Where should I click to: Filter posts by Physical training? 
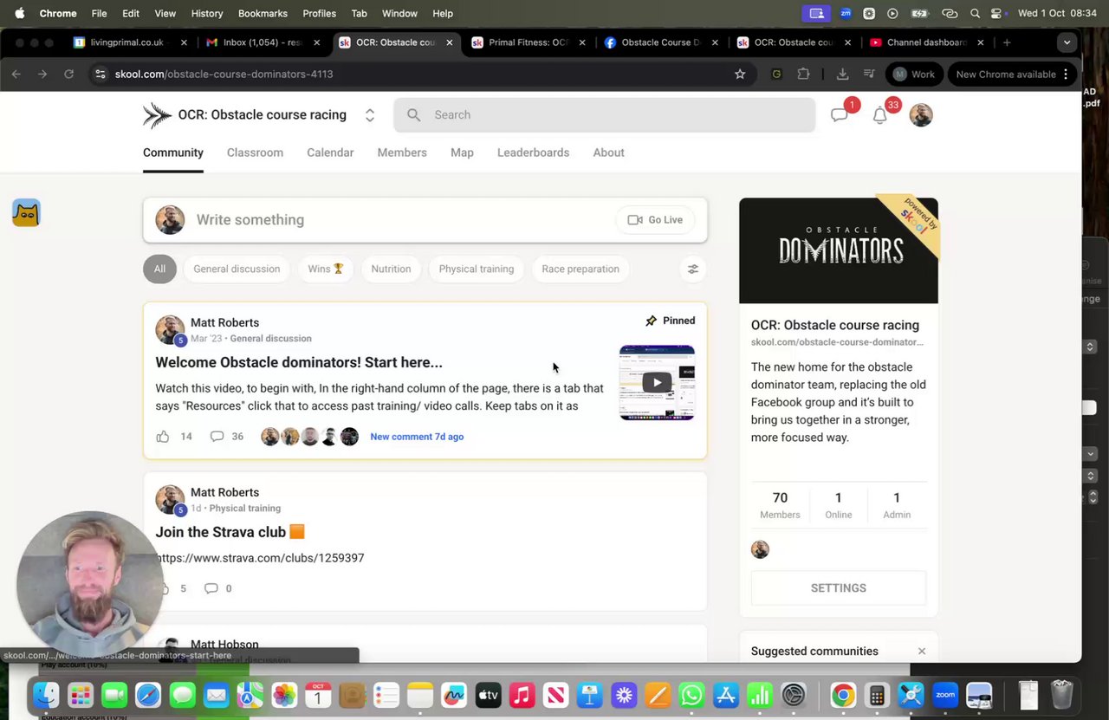[477, 269]
